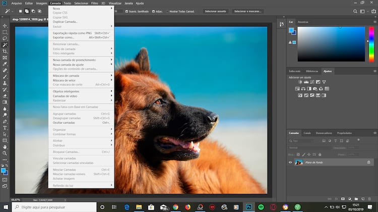Select the Rectangular Marquee tool
This screenshot has width=378, height=212.
click(x=5, y=32)
